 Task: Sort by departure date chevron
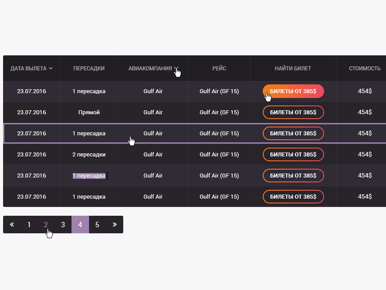(51, 68)
